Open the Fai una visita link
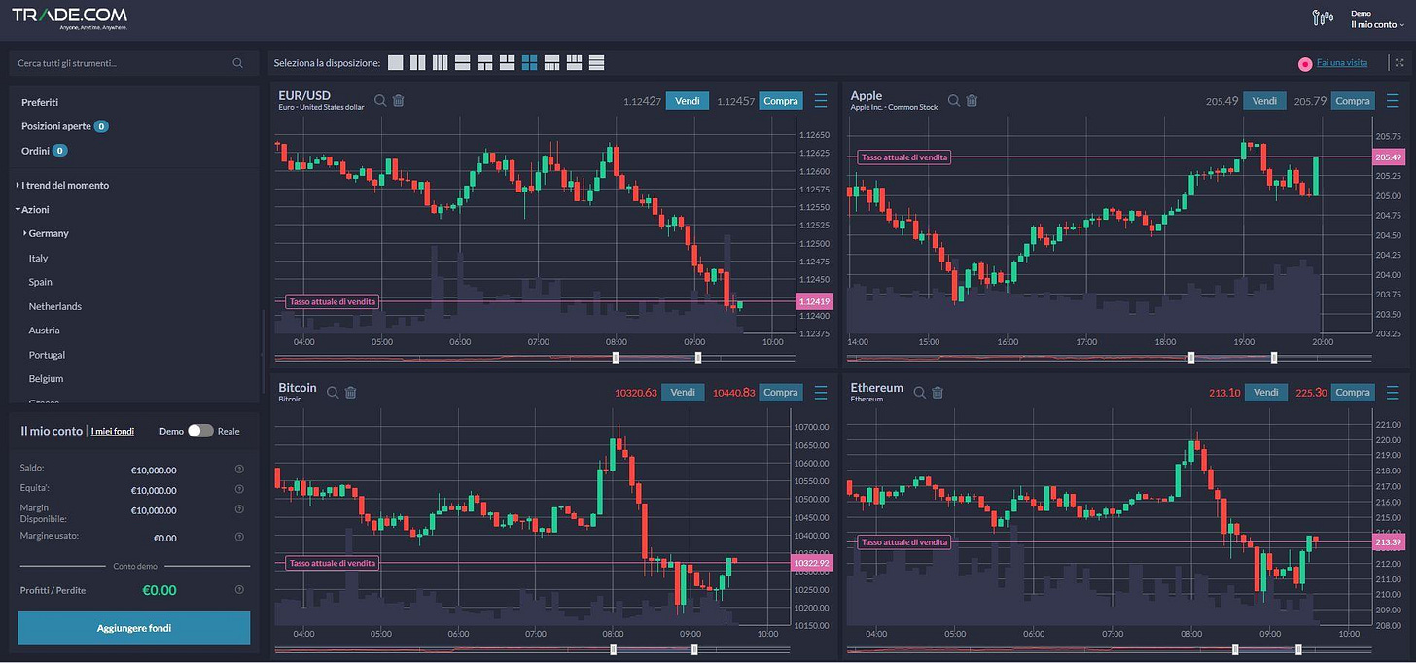The height and width of the screenshot is (663, 1416). [x=1342, y=63]
